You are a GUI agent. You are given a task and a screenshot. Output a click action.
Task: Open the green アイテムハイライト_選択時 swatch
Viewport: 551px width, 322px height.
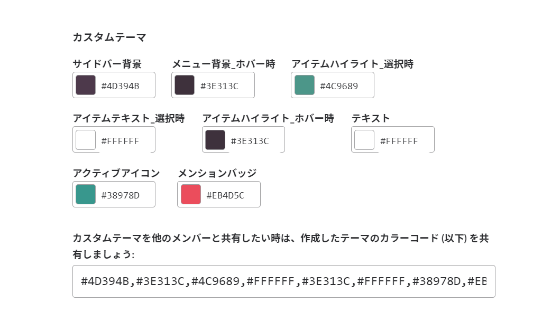[305, 85]
